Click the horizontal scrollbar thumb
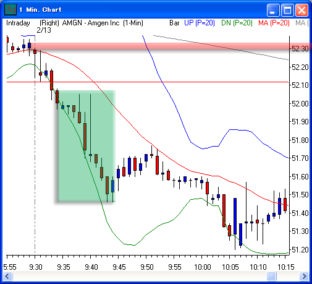The image size is (312, 284). coord(271,276)
